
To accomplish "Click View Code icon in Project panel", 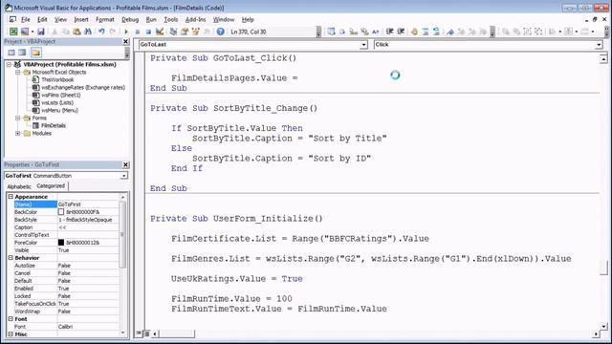I will click(x=11, y=53).
